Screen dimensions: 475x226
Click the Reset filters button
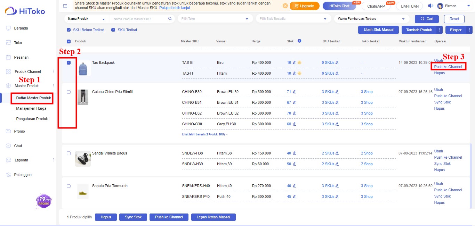[x=454, y=19]
